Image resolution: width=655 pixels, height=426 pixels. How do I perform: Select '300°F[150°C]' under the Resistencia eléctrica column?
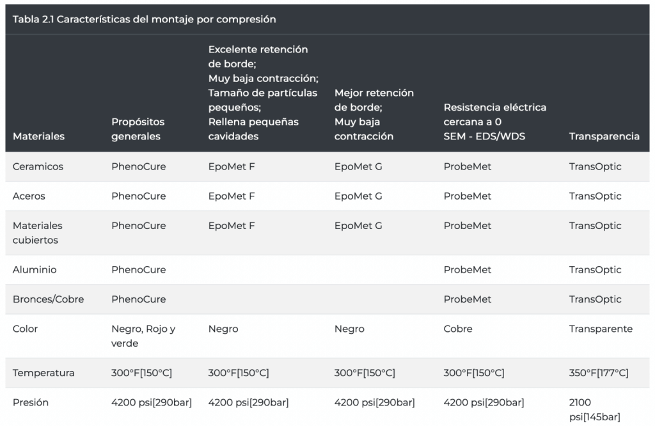coord(474,372)
